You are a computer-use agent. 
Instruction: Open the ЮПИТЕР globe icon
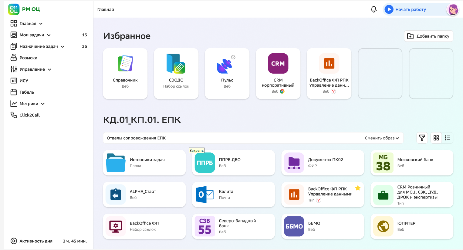point(383,226)
